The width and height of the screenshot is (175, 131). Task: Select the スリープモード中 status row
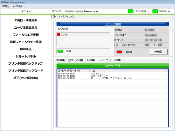pos(113,76)
